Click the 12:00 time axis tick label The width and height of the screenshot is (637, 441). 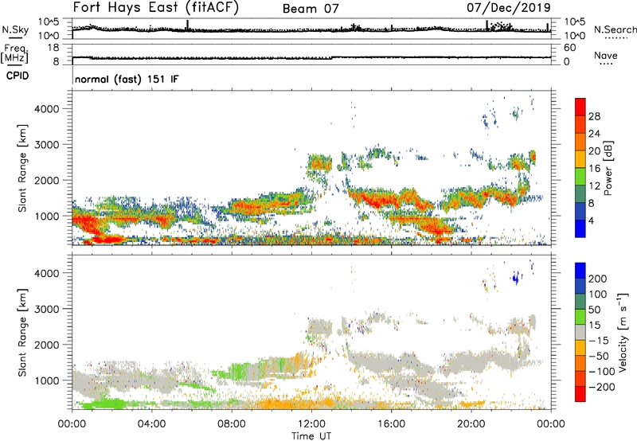(x=311, y=424)
